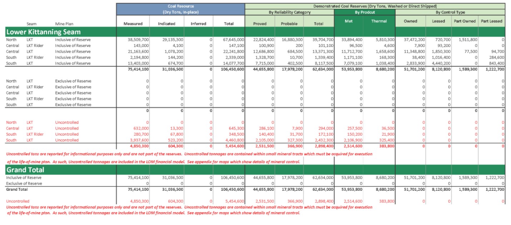
Task: Click the "Indicated" column header
Action: (166, 23)
